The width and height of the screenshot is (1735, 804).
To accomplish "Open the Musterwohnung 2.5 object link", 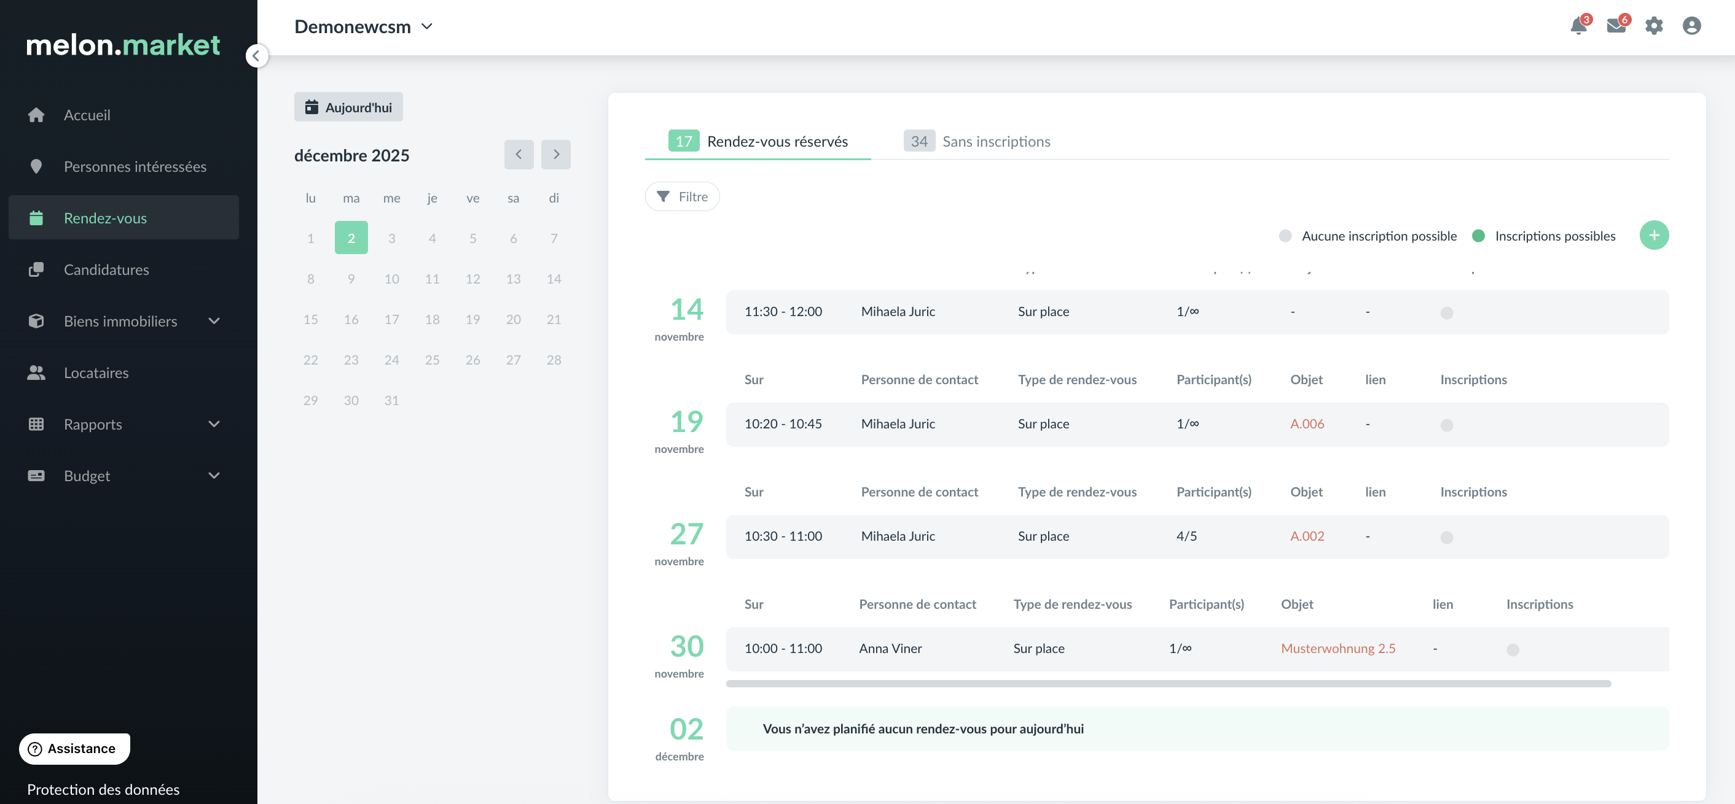I will click(x=1337, y=649).
